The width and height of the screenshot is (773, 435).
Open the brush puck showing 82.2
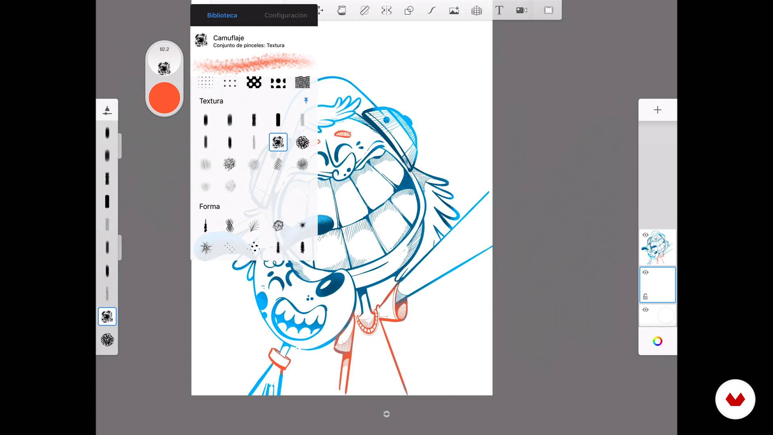coord(164,60)
